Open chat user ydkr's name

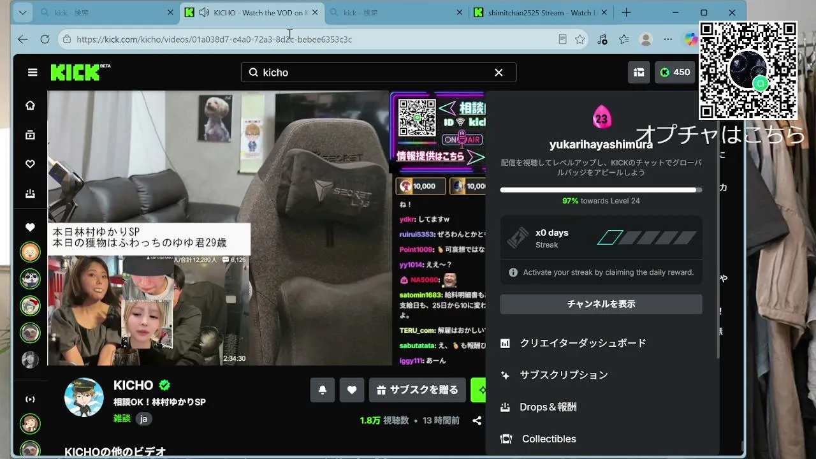407,219
